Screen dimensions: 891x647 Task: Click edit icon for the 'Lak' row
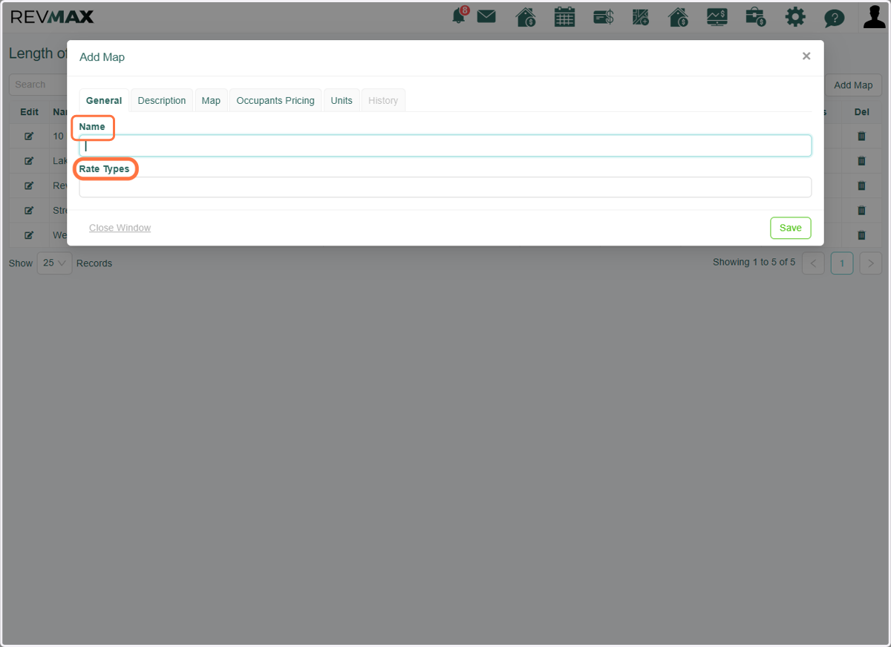click(x=29, y=161)
